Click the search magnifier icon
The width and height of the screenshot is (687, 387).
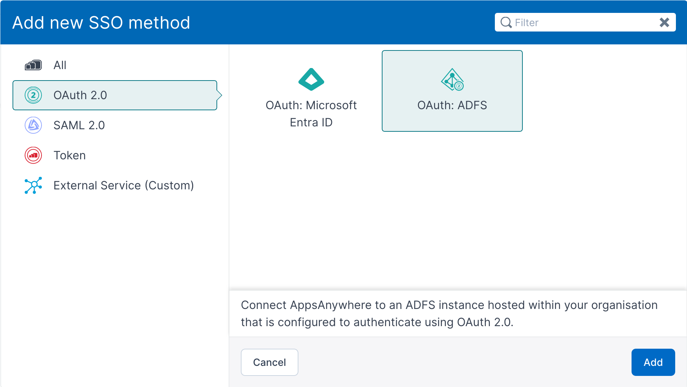click(506, 23)
